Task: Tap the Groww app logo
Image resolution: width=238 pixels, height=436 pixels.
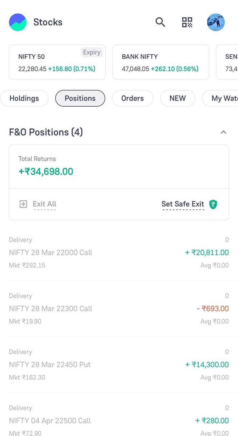Action: click(18, 22)
